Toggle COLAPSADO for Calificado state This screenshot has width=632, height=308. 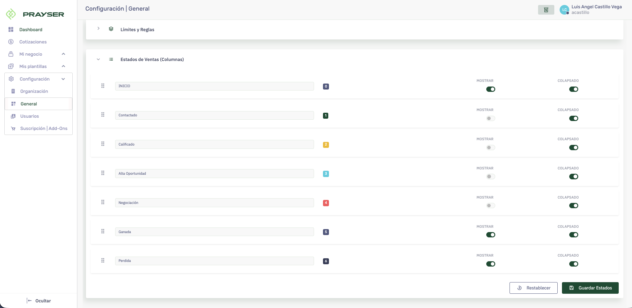click(574, 148)
